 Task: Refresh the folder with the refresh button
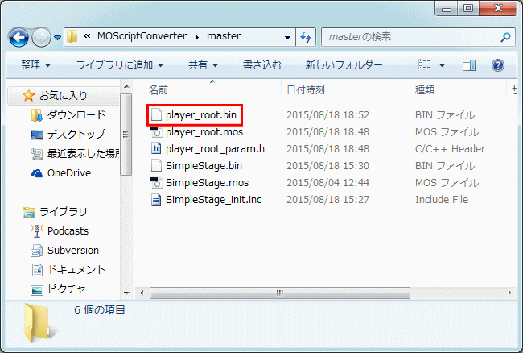(x=306, y=37)
